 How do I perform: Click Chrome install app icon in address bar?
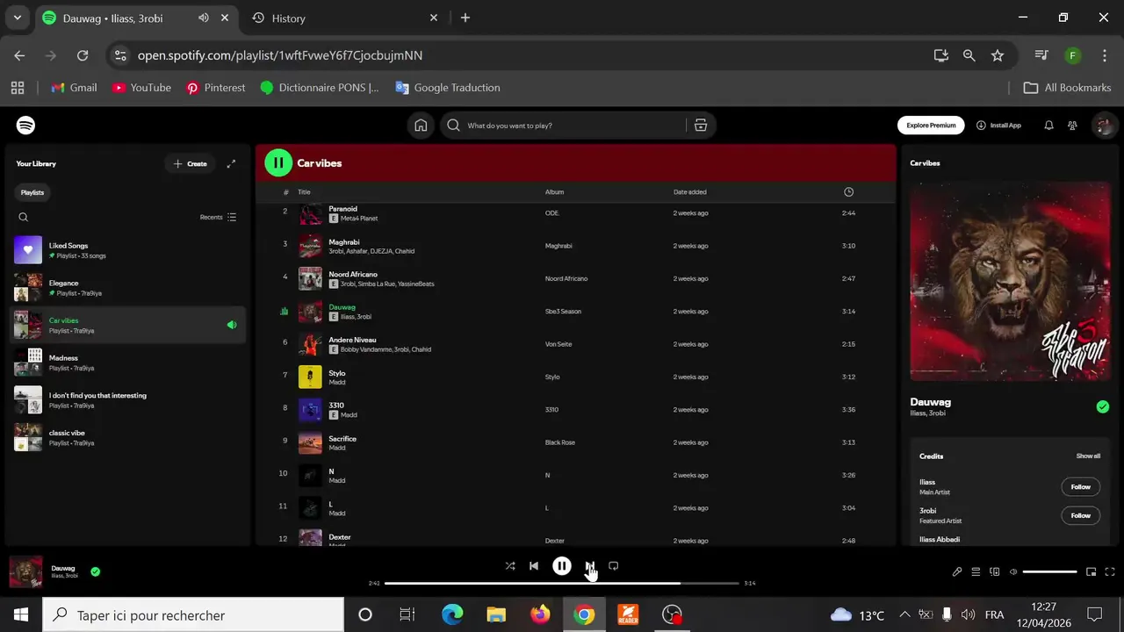click(941, 55)
